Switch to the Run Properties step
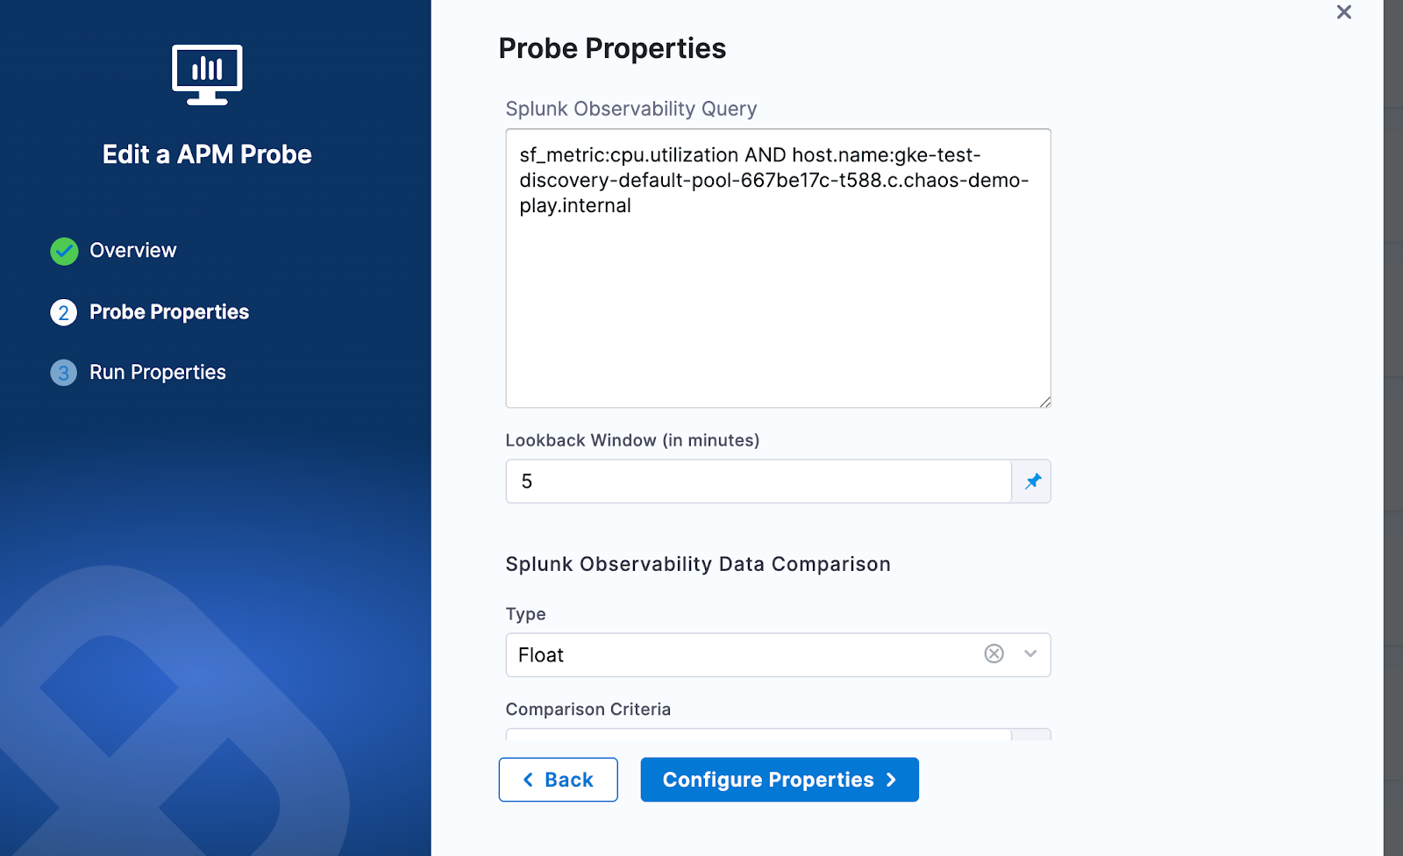 pos(158,373)
